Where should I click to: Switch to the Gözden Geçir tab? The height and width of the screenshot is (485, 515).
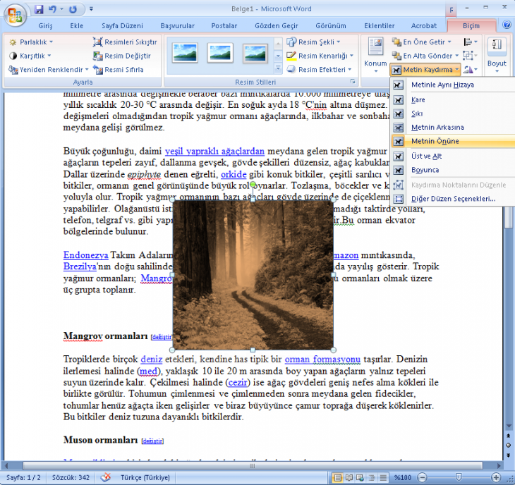tap(277, 25)
